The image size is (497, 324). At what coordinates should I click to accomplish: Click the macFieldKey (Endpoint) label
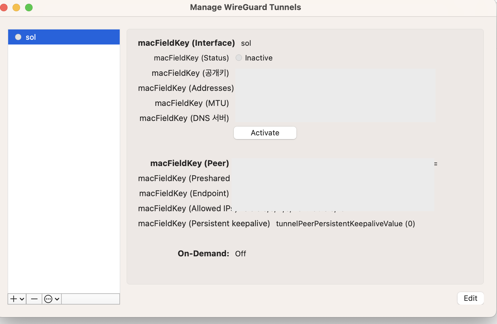[184, 193]
